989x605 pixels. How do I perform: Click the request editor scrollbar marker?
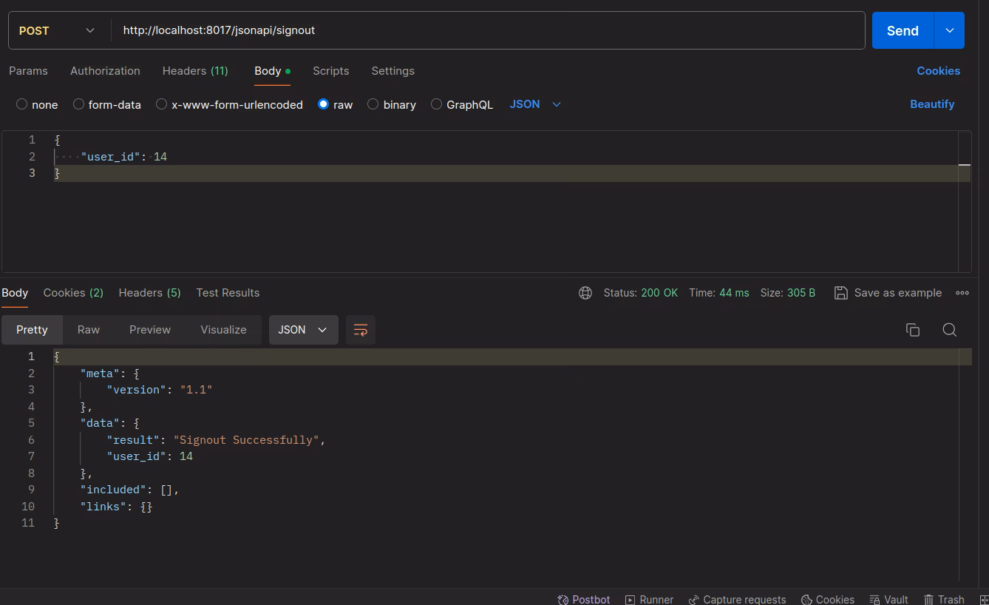click(x=964, y=165)
